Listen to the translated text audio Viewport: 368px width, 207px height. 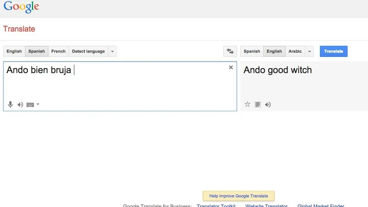[x=268, y=104]
